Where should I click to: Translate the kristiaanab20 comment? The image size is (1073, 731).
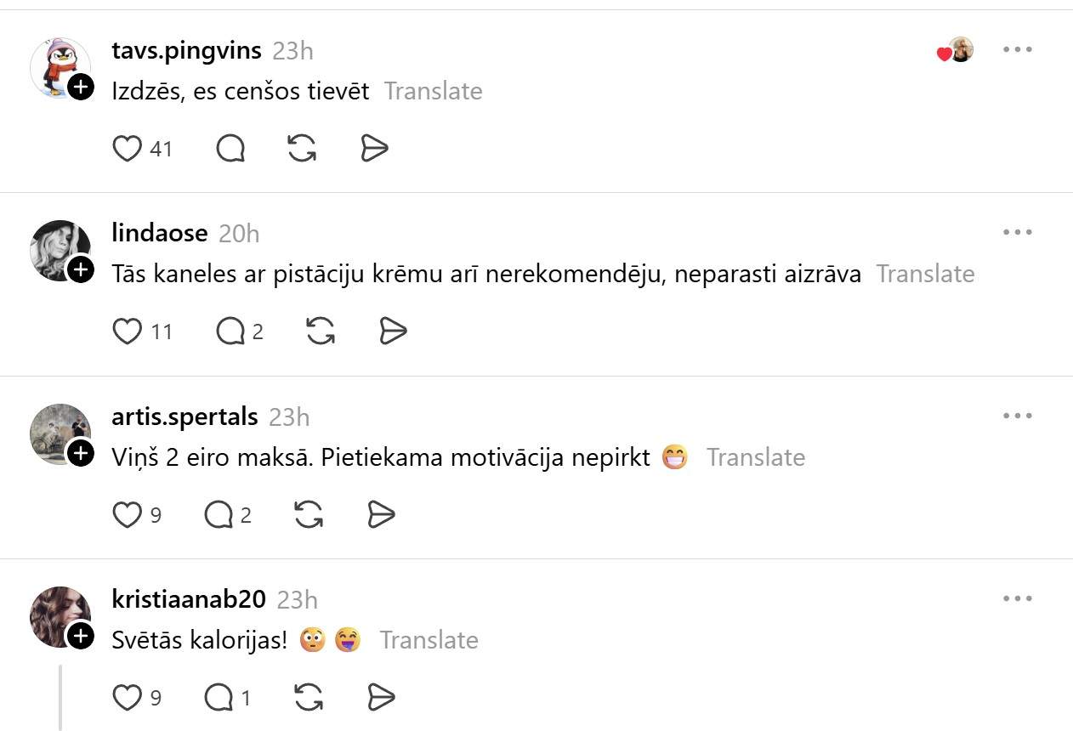pyautogui.click(x=429, y=640)
